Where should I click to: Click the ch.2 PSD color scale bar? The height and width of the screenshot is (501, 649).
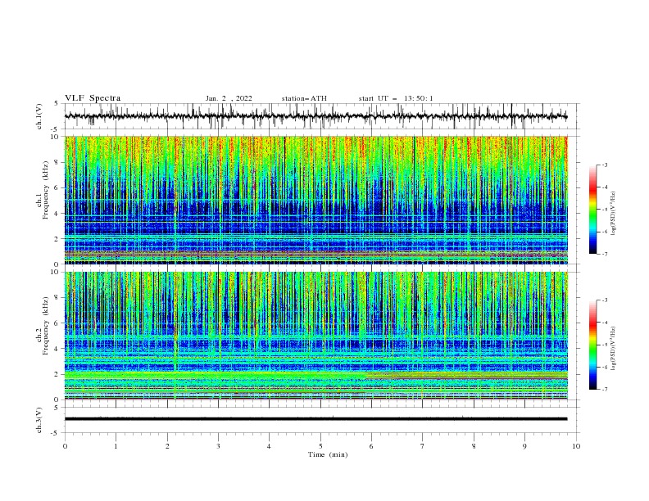(x=592, y=345)
